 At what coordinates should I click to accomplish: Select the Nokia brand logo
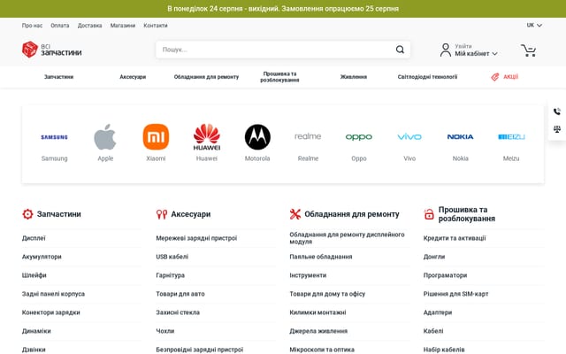(460, 136)
